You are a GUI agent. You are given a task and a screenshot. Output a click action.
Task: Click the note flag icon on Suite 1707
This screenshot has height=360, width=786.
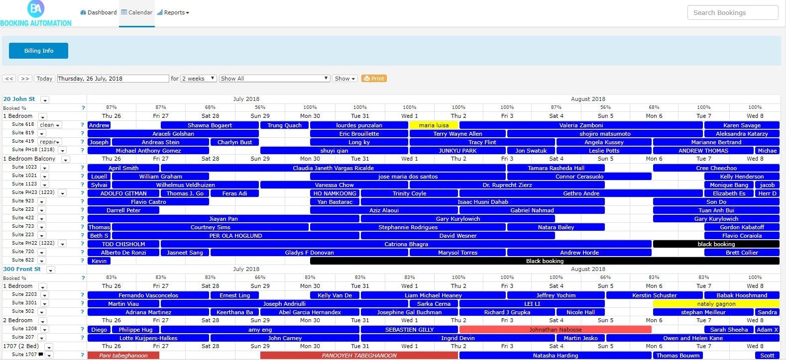pyautogui.click(x=41, y=355)
